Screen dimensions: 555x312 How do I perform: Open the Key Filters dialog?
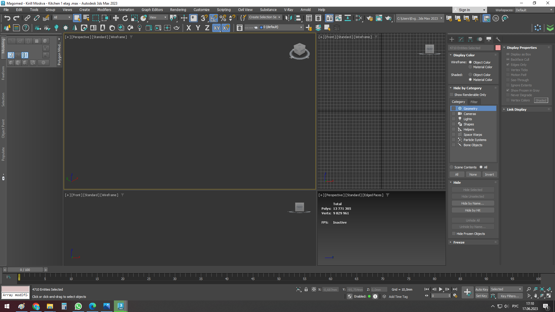click(x=510, y=296)
